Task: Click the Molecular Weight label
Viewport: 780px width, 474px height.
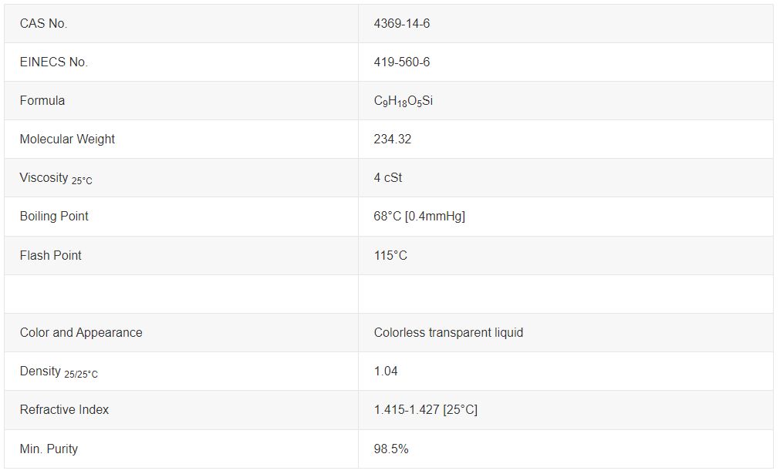Action: tap(67, 140)
